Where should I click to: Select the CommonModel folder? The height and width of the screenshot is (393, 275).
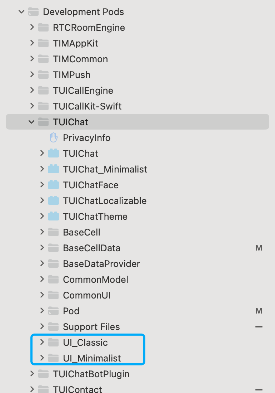point(95,280)
